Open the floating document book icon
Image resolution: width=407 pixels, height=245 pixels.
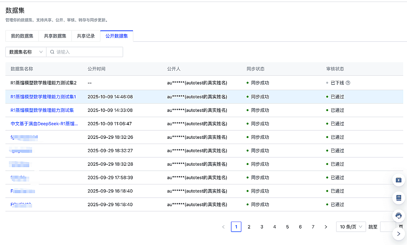[399, 198]
